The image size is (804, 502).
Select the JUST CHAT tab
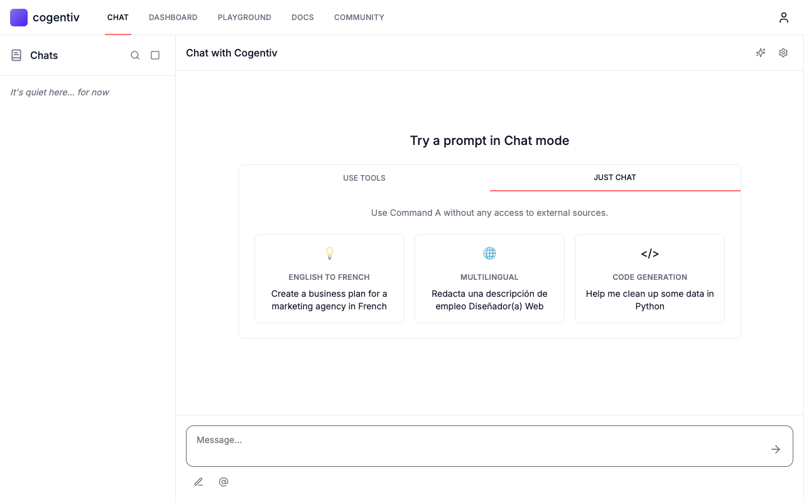(614, 178)
